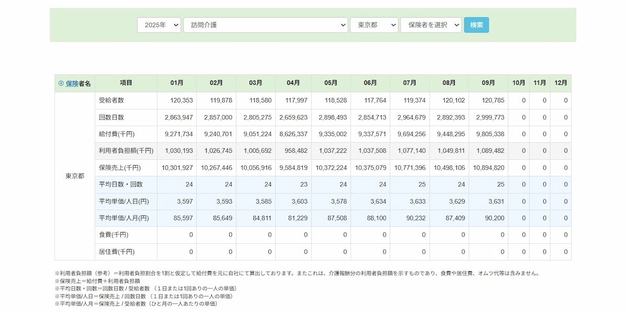This screenshot has height=314, width=628.
Task: Click the 保険 link in the table header
Action: pos(72,83)
